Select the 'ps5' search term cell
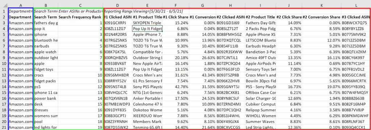 coord(46,87)
